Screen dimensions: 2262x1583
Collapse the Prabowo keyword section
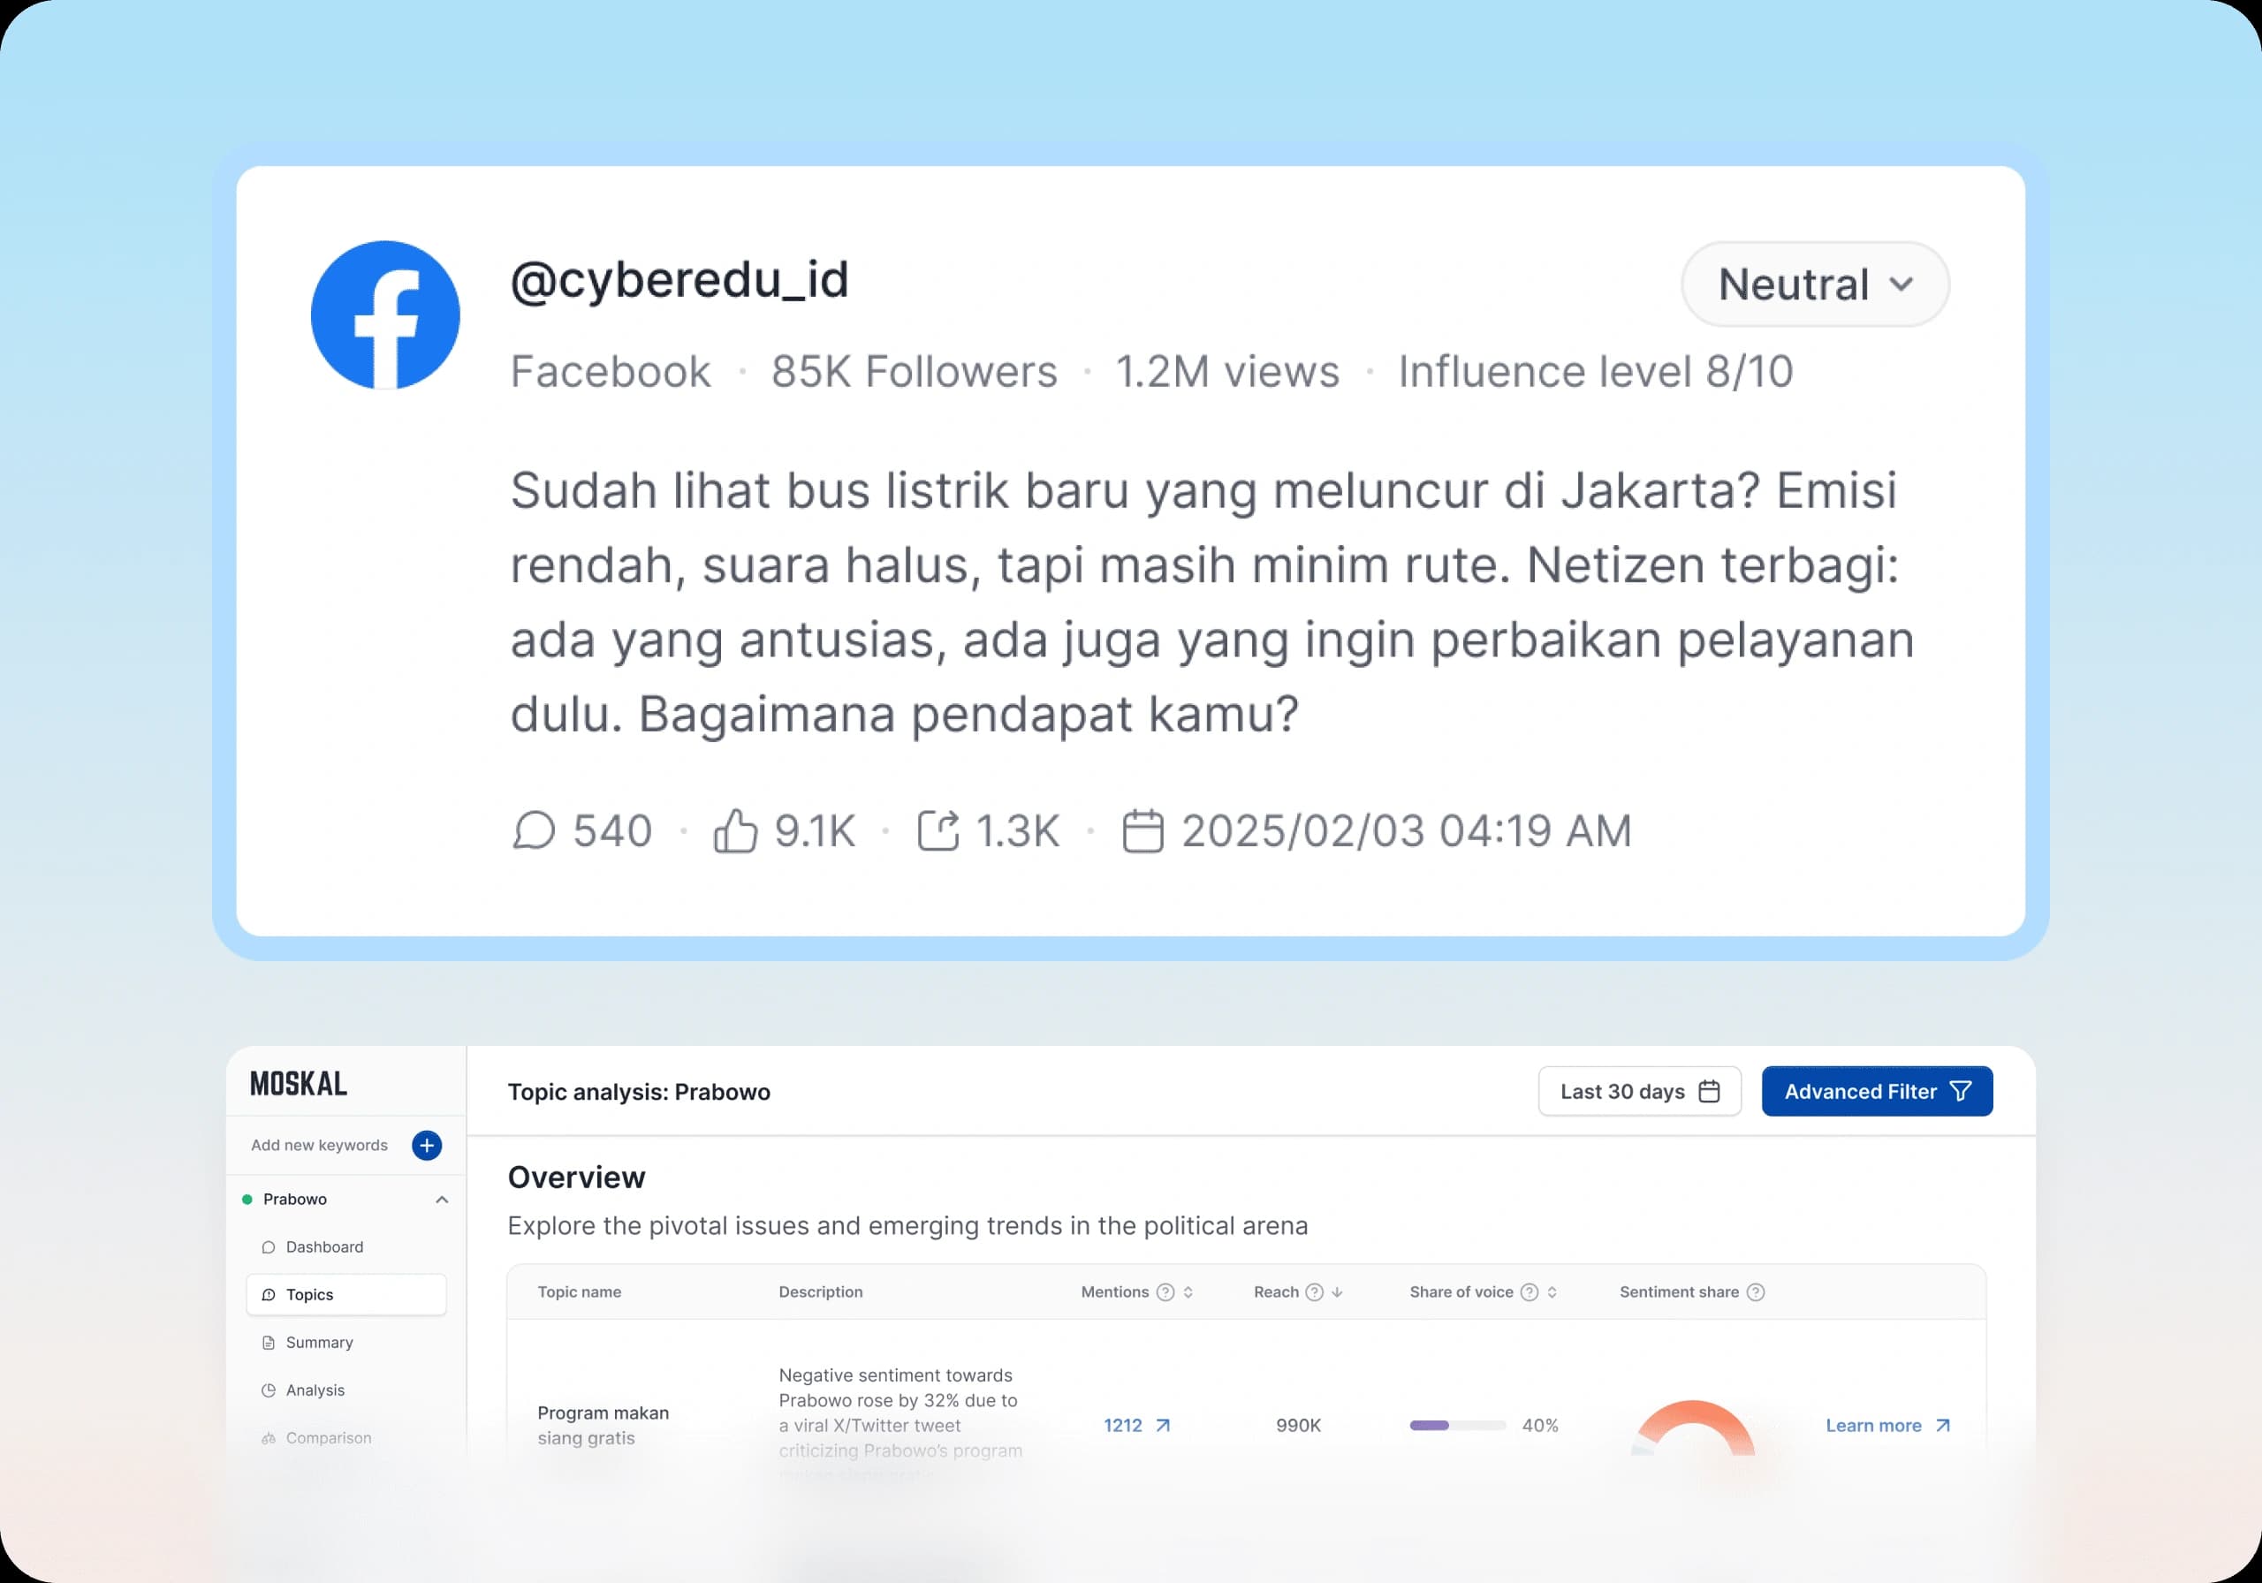pyautogui.click(x=442, y=1199)
